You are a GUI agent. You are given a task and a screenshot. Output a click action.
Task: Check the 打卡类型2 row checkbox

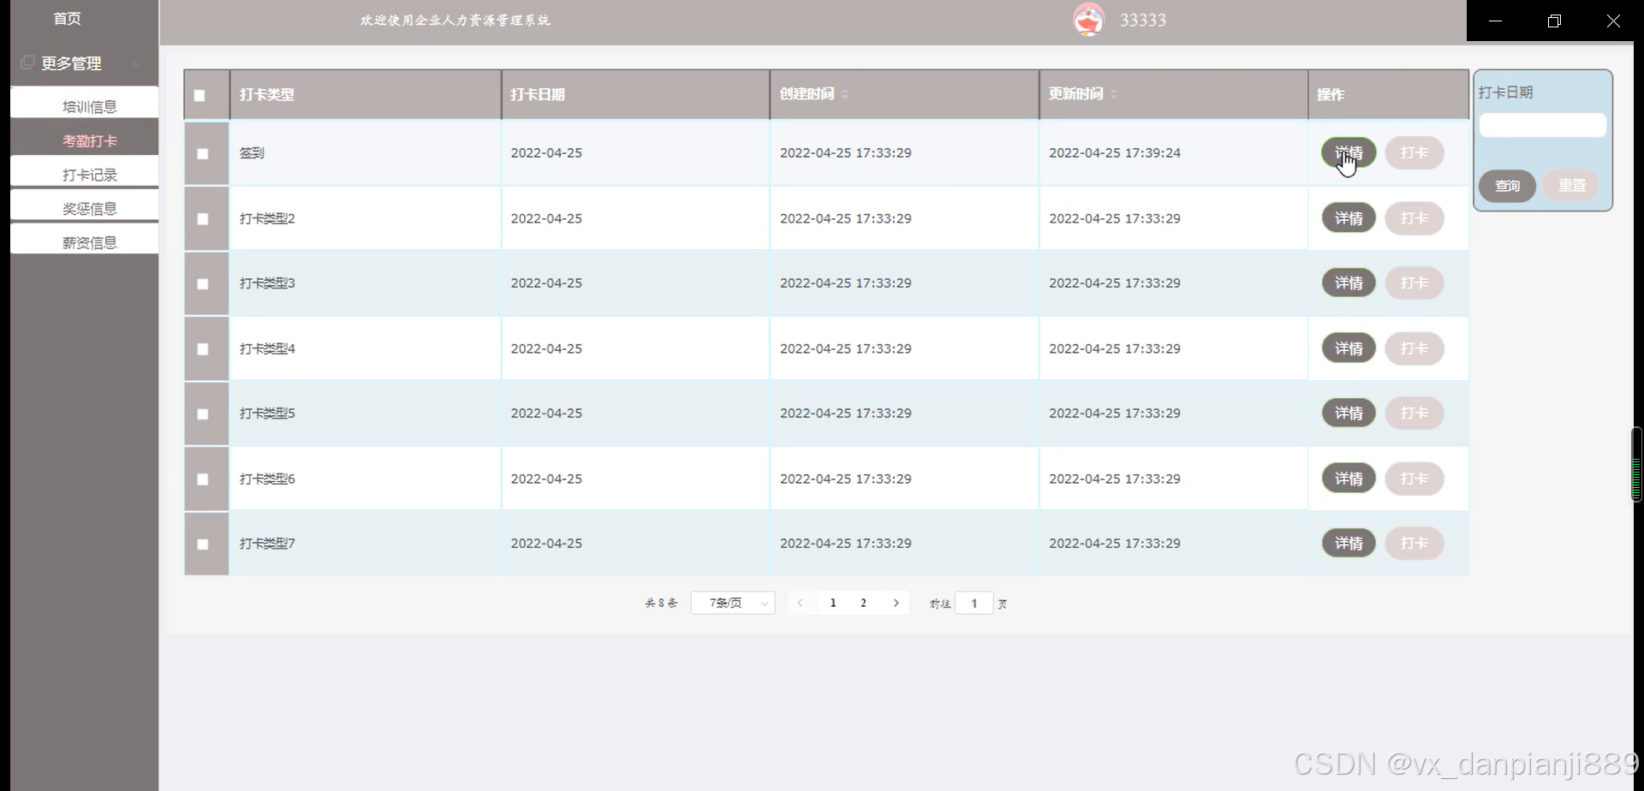coord(203,219)
